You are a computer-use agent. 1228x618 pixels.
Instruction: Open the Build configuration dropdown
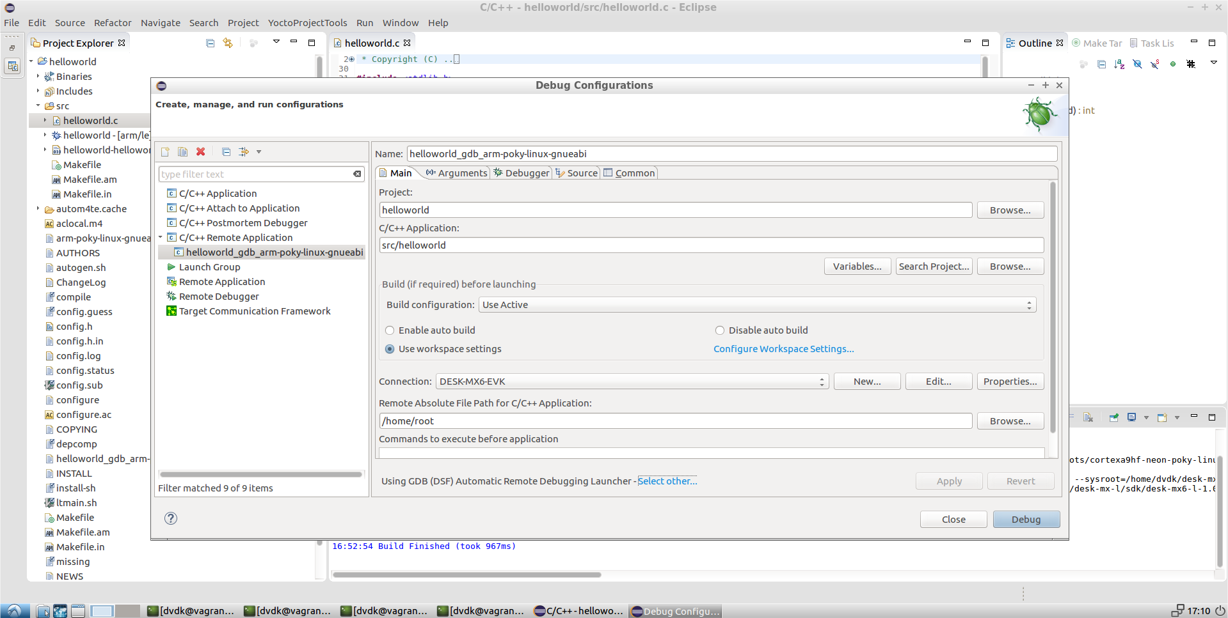[x=757, y=305]
